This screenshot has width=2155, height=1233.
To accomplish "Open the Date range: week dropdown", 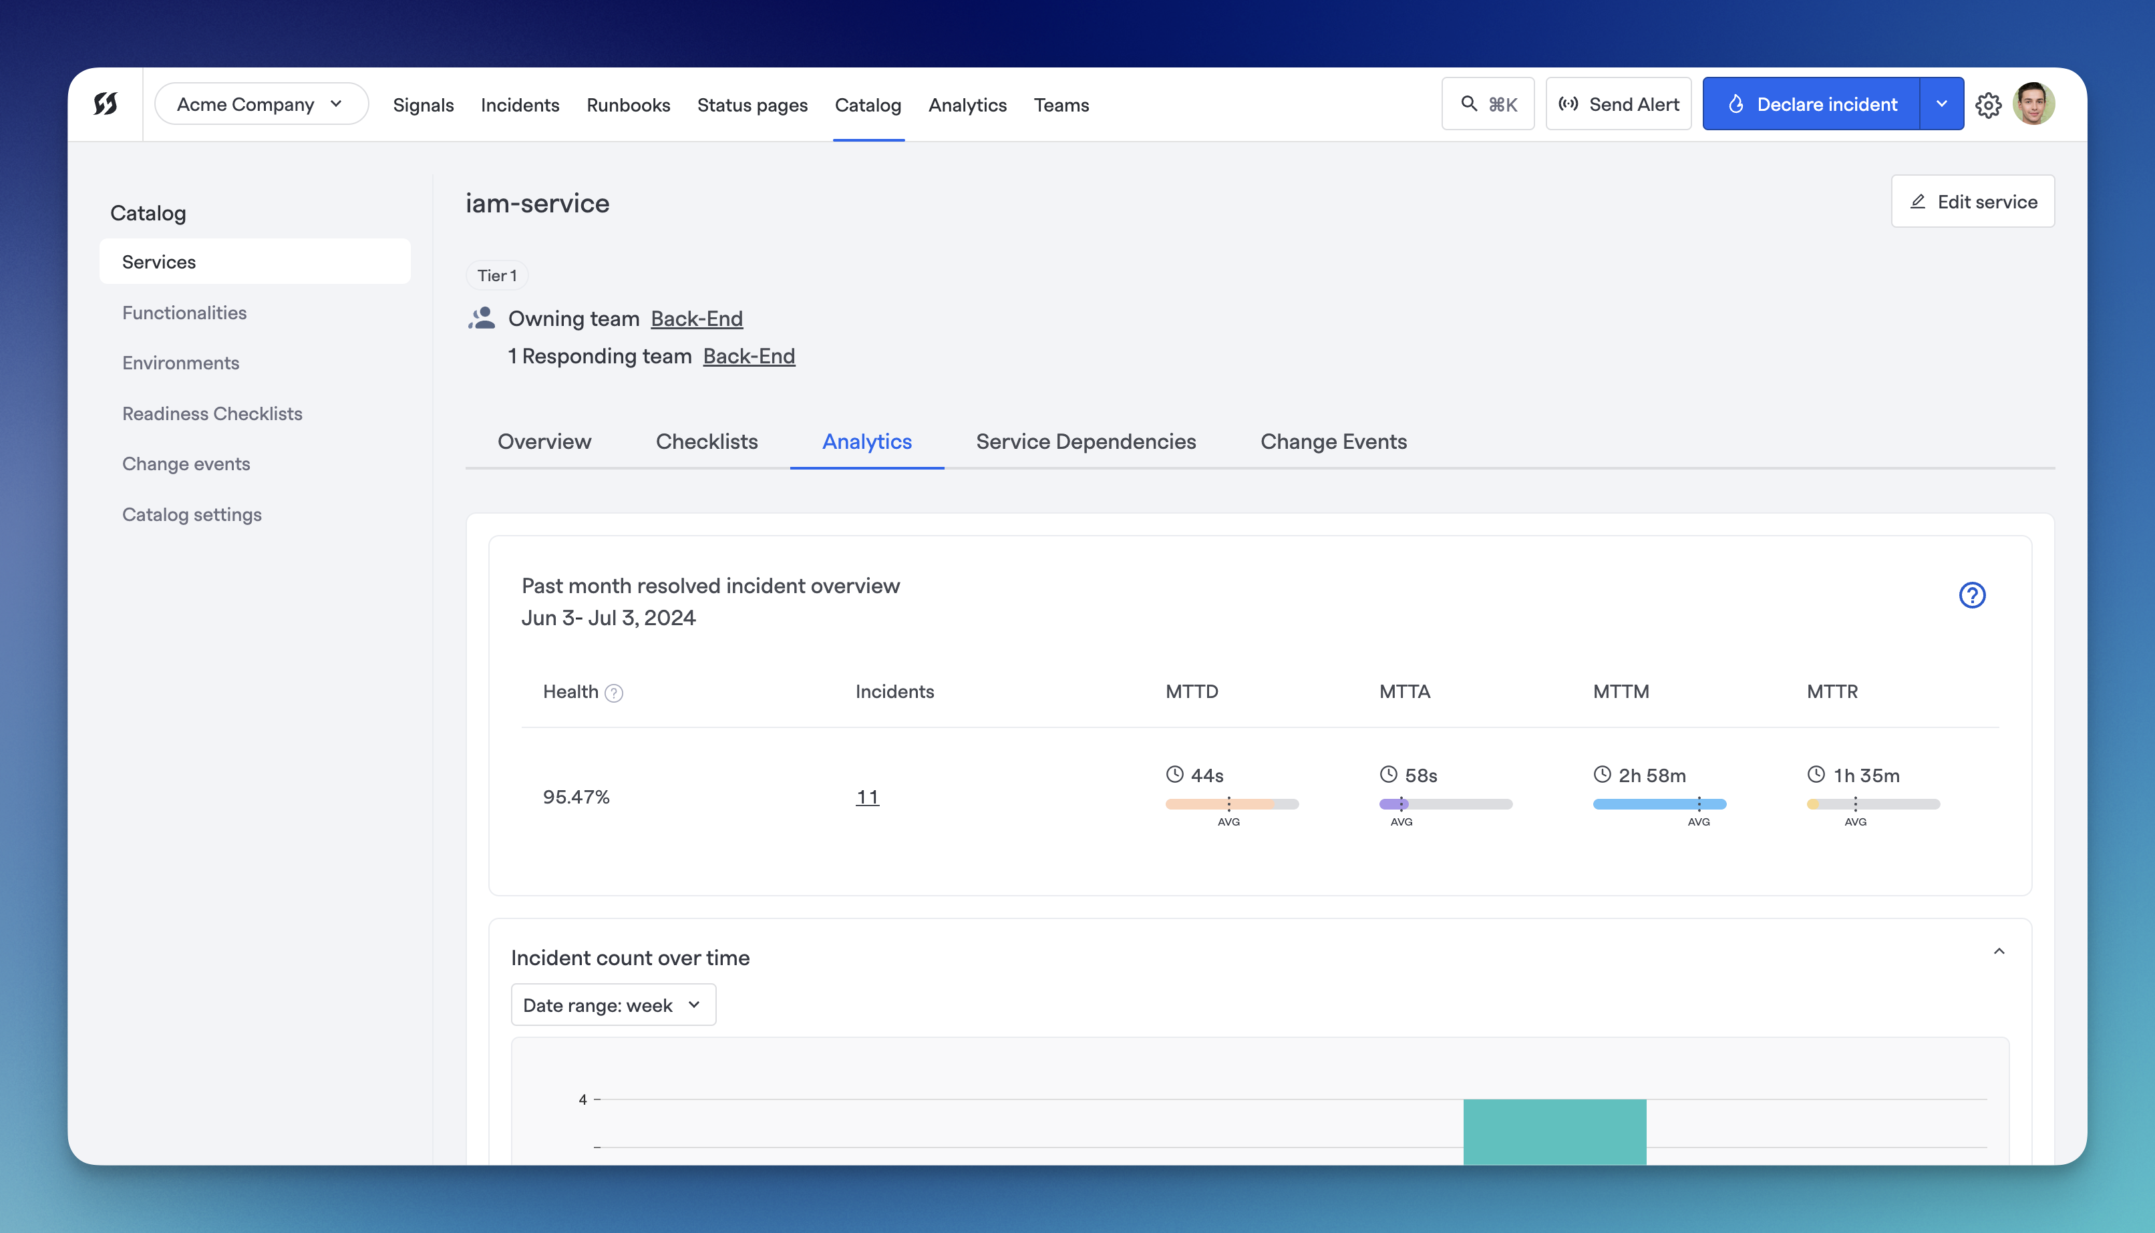I will (x=614, y=1005).
